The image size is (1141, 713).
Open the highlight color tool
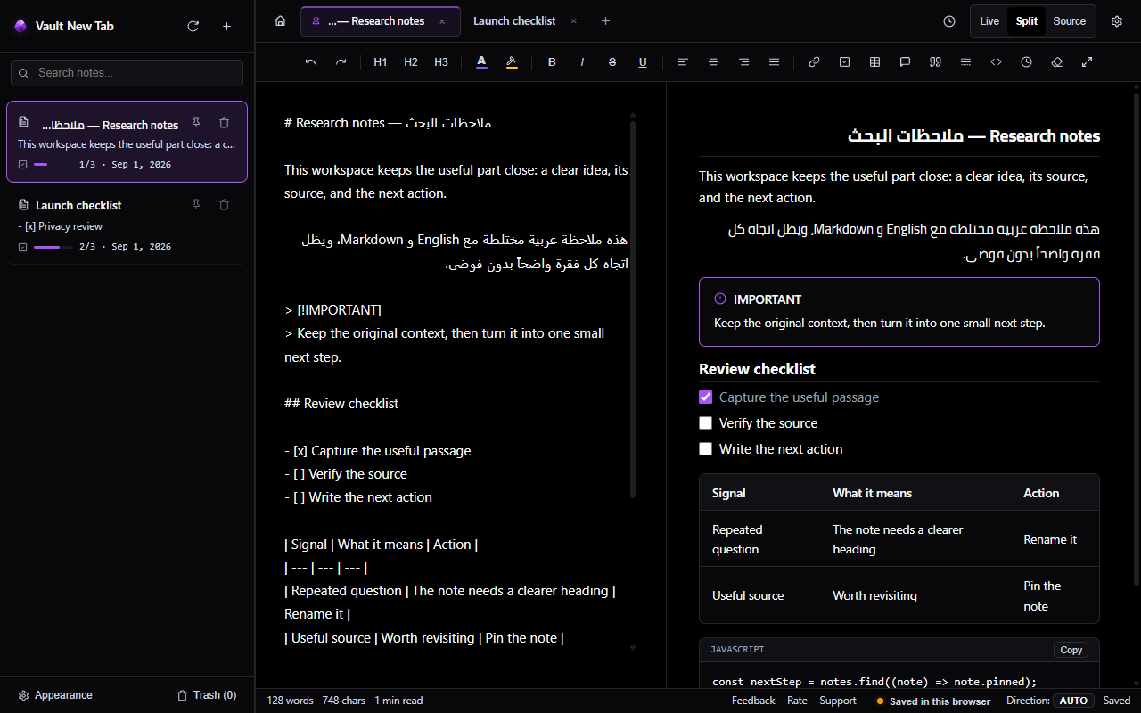512,62
